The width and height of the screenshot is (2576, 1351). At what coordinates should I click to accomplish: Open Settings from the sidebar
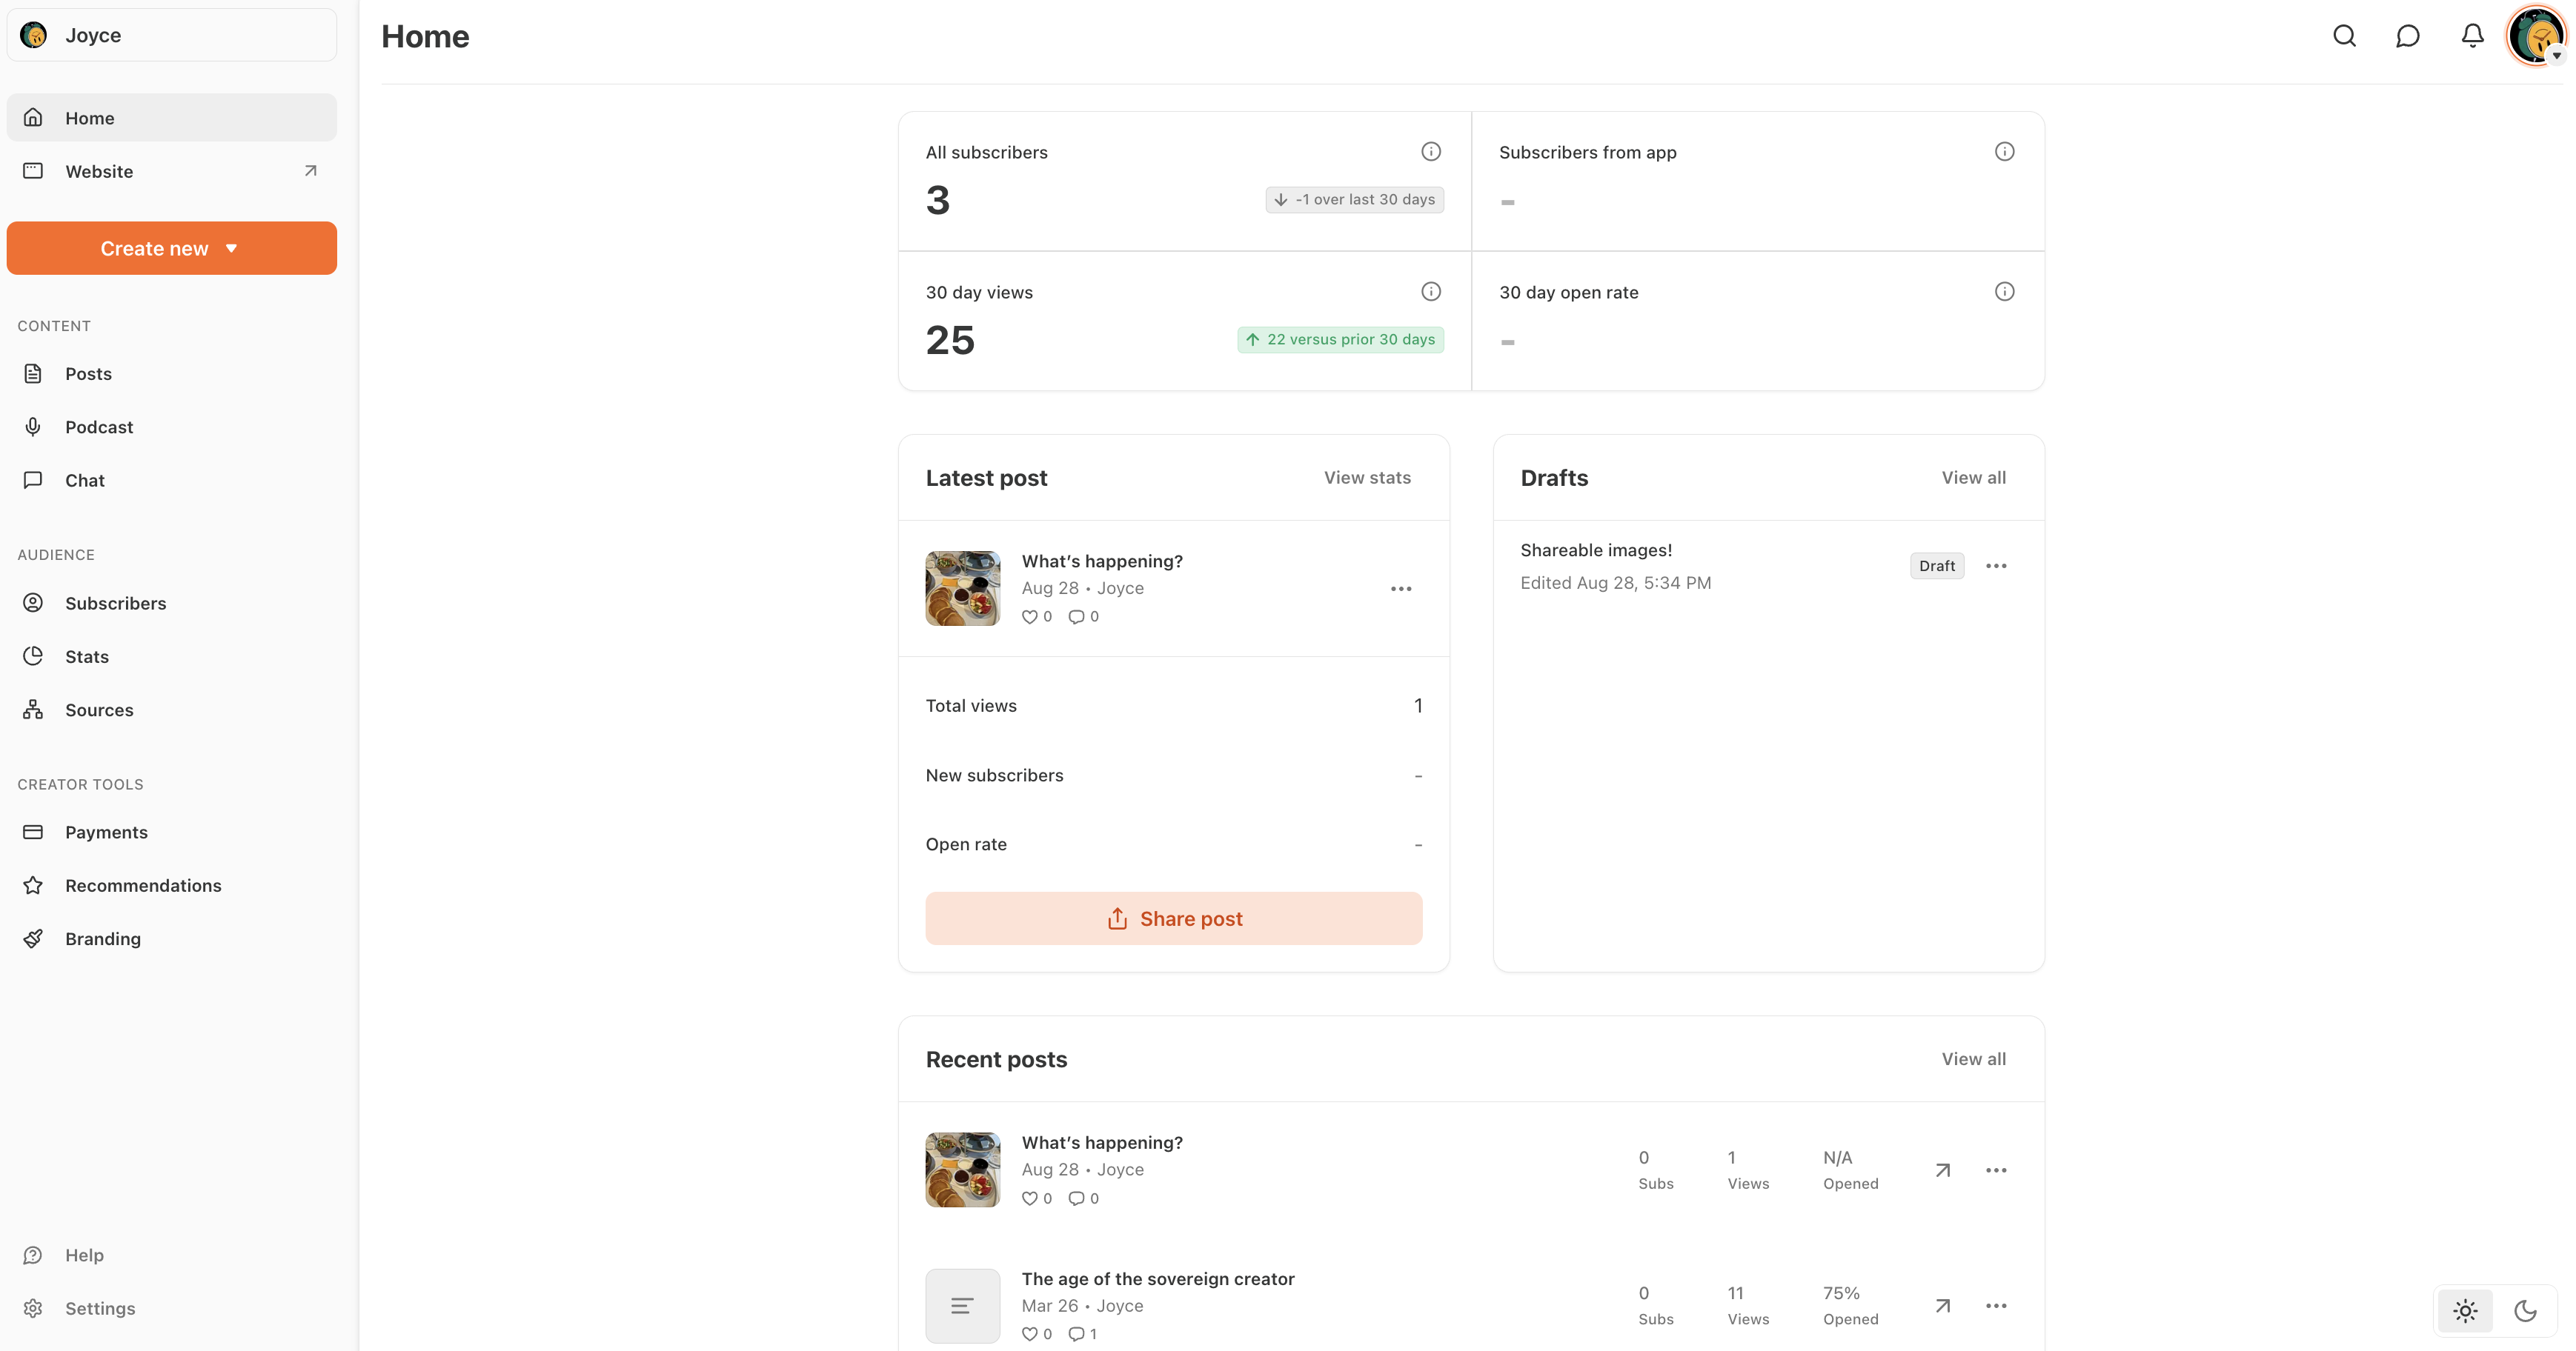(x=100, y=1308)
